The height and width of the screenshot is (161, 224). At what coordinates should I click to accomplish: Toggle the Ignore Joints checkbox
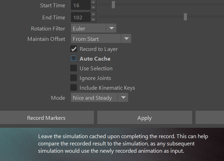click(74, 78)
